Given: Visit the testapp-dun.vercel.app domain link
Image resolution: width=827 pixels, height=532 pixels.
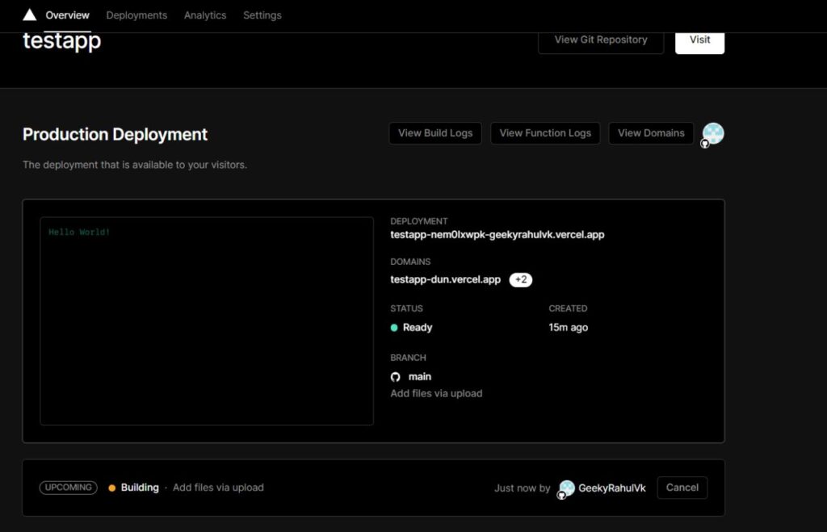Looking at the screenshot, I should click(x=445, y=279).
